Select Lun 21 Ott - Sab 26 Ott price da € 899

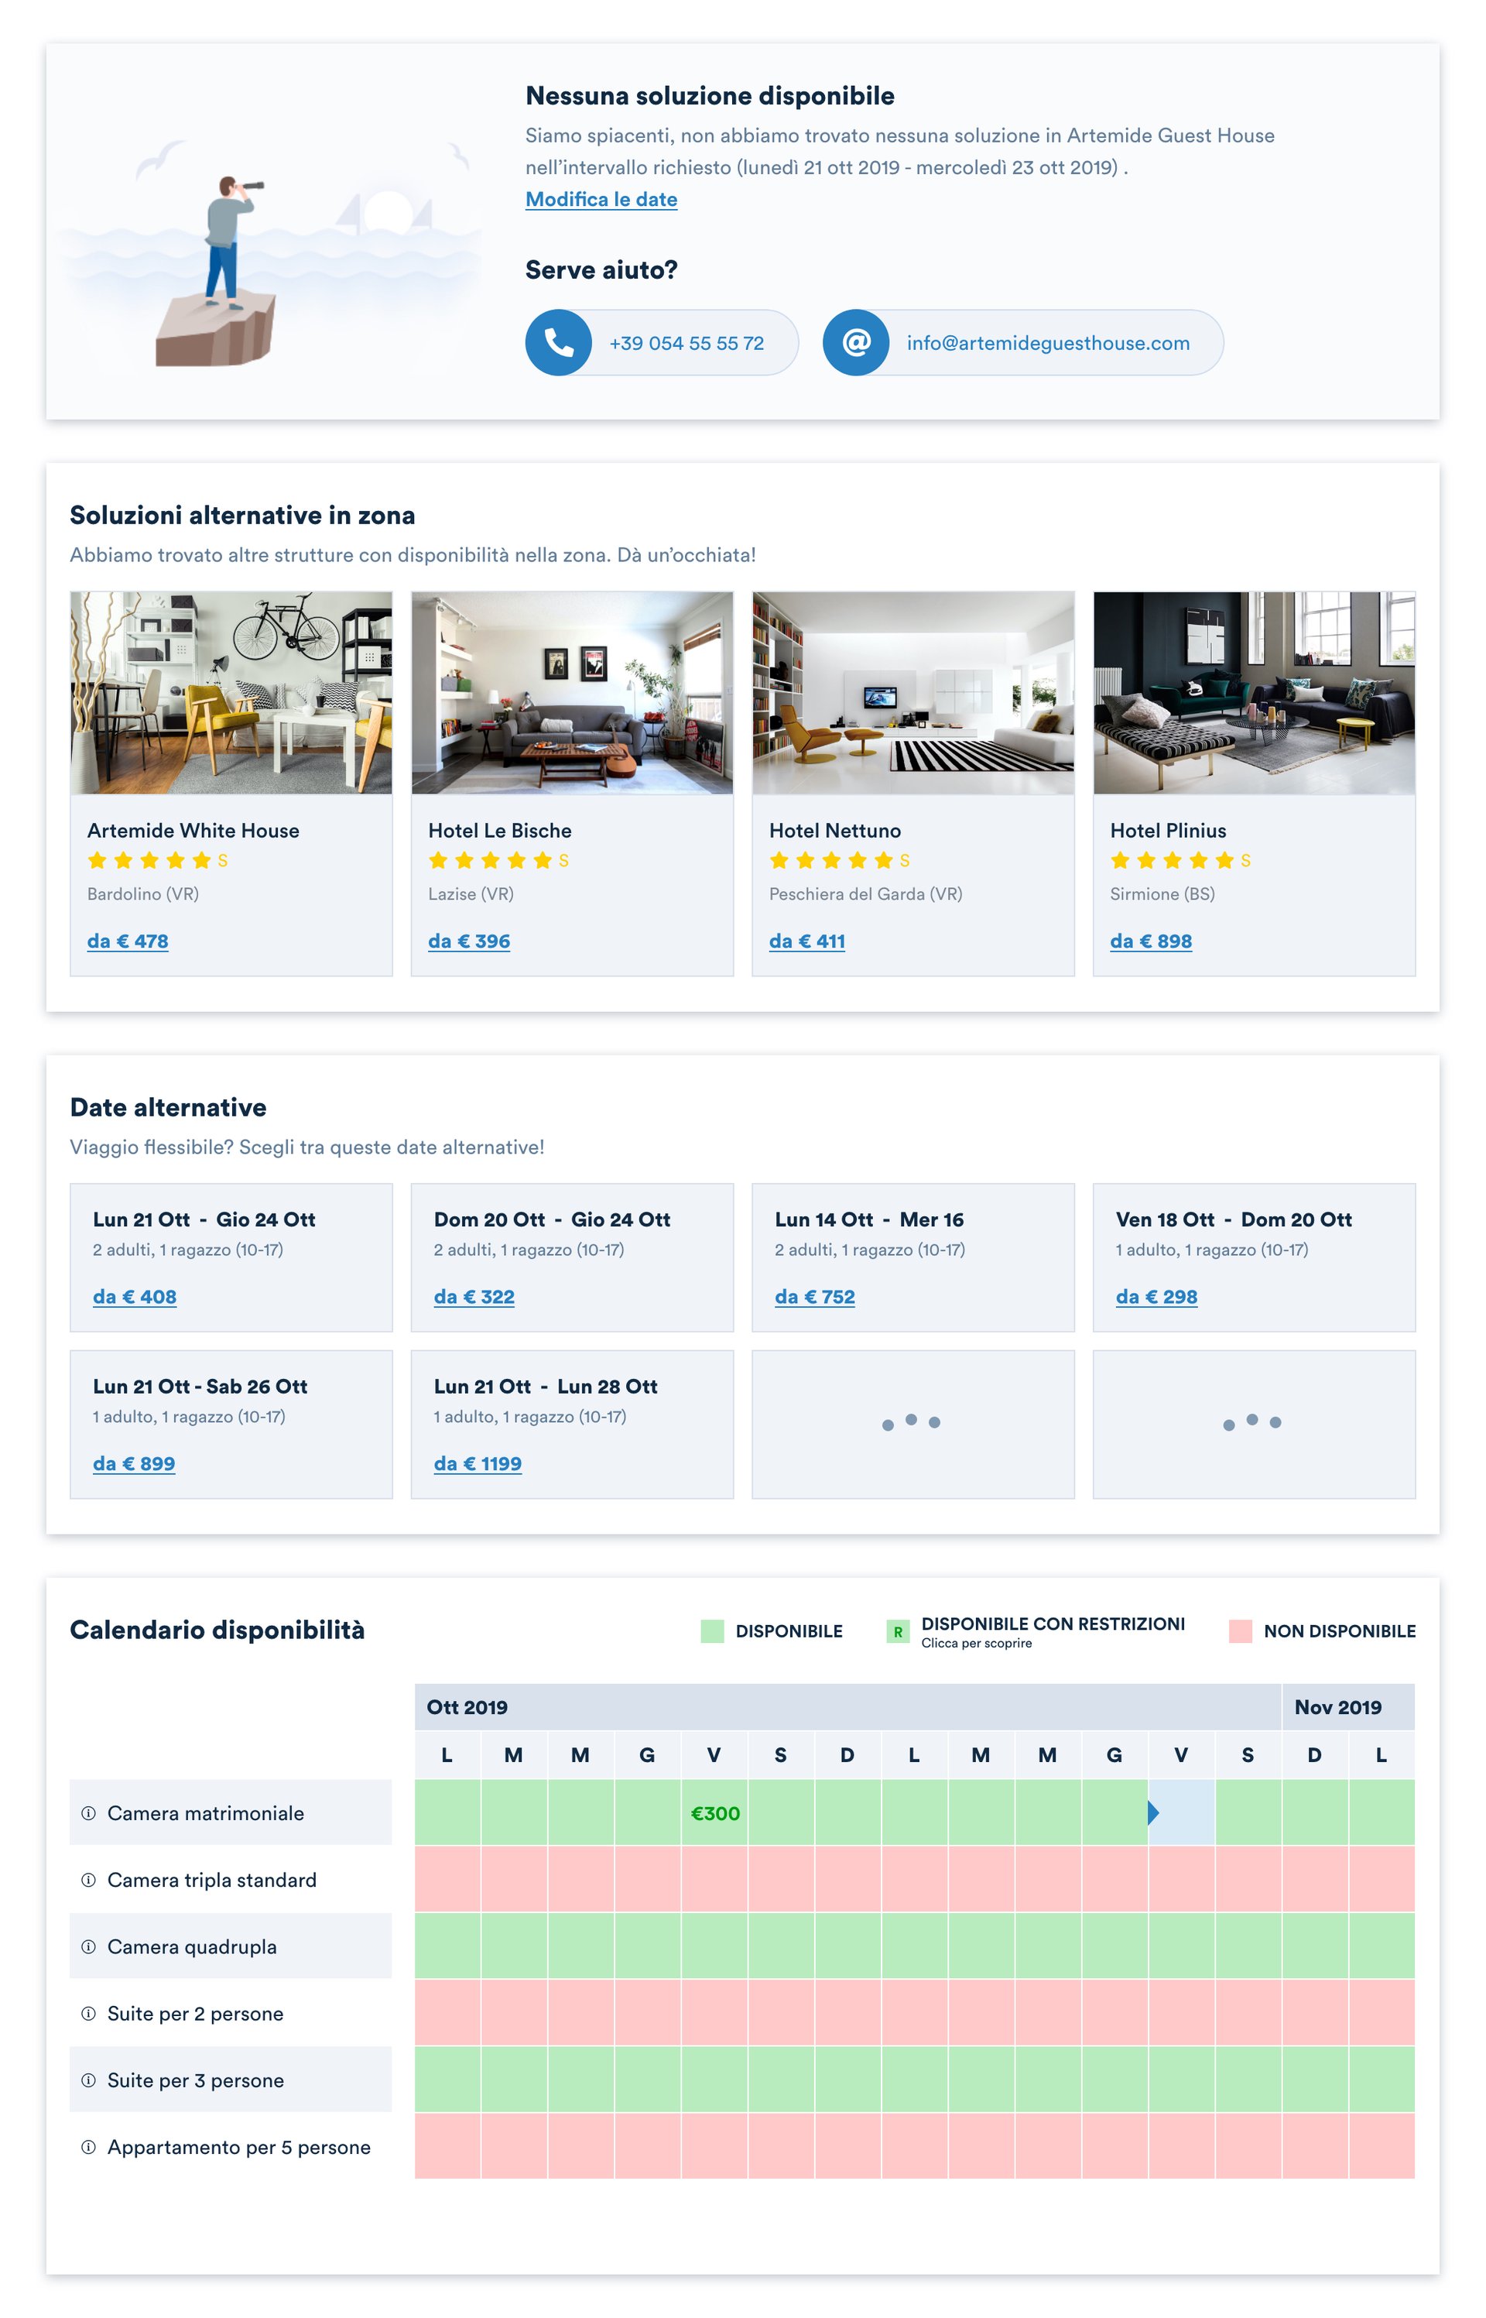pos(134,1464)
